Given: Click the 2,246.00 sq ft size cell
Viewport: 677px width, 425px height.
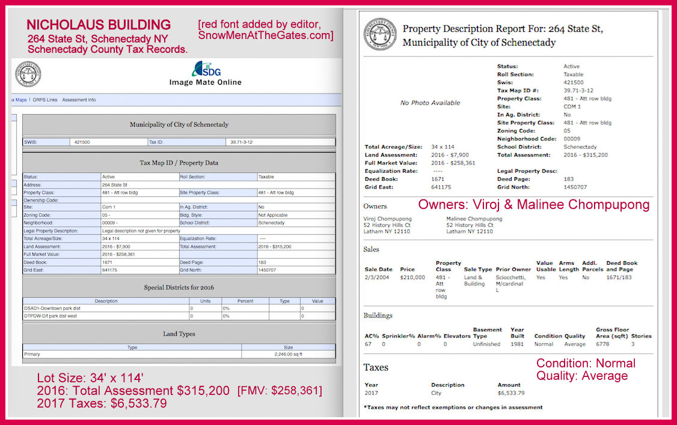Looking at the screenshot, I should pos(288,354).
